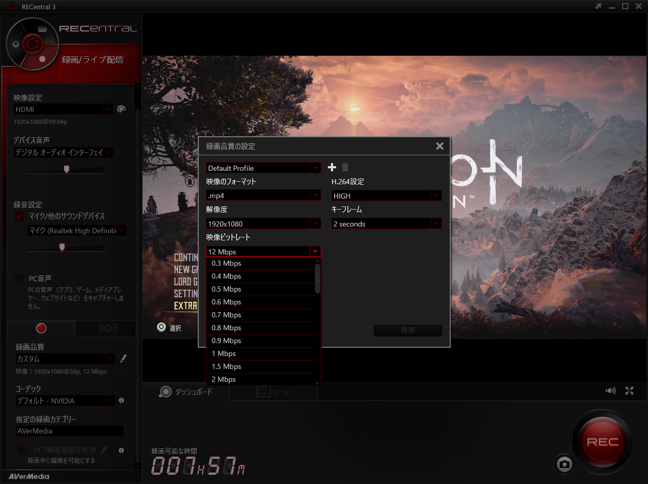The width and height of the screenshot is (648, 484).
Task: Switch to the live streaming mode tab
Action: [108, 328]
